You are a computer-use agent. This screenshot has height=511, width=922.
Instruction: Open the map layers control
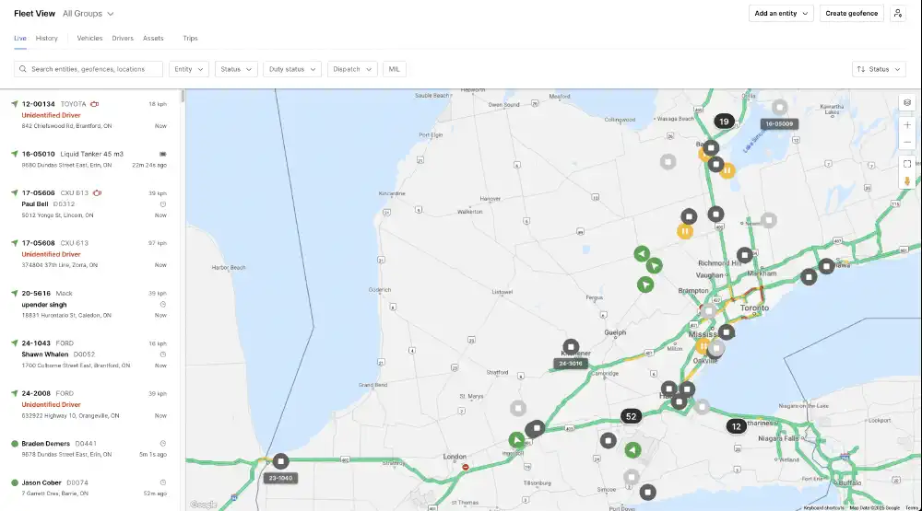pos(907,102)
